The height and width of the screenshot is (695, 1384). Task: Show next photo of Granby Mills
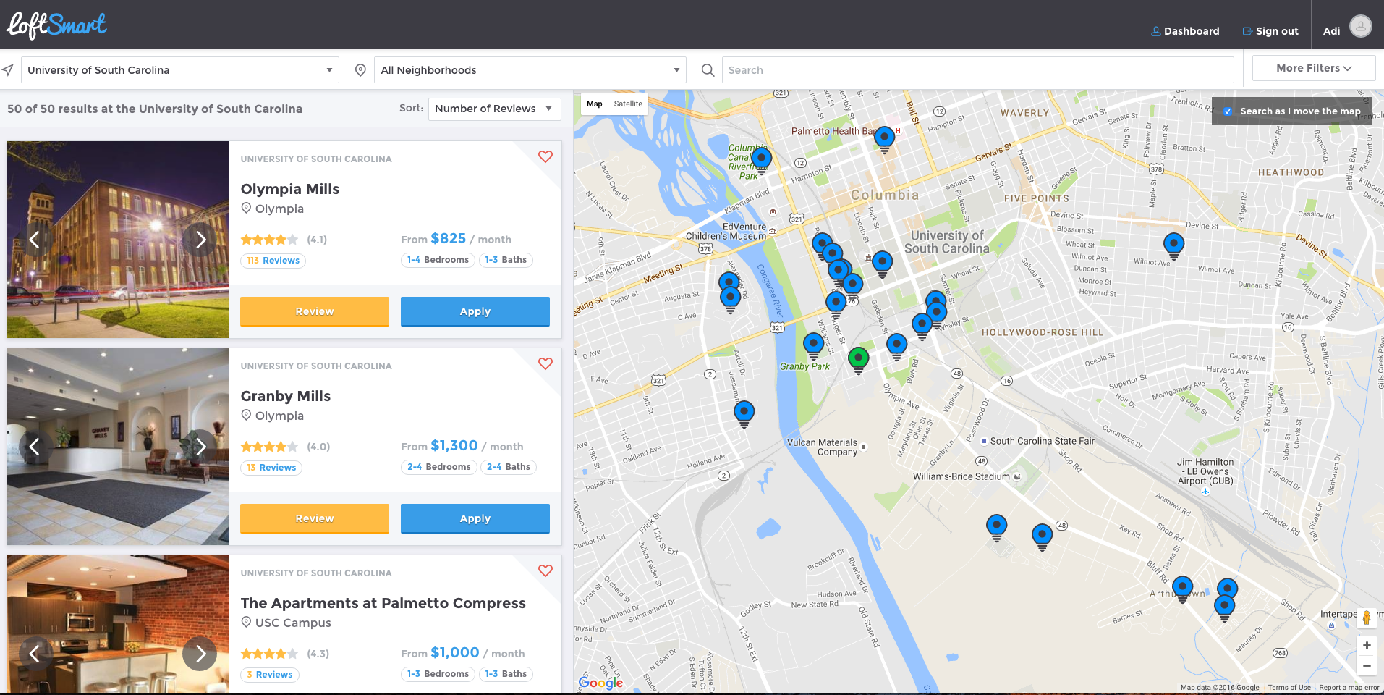[200, 447]
